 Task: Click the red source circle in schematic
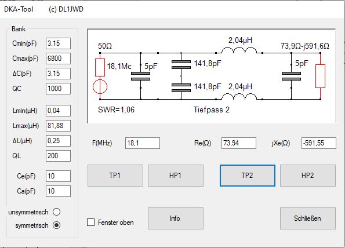point(100,86)
